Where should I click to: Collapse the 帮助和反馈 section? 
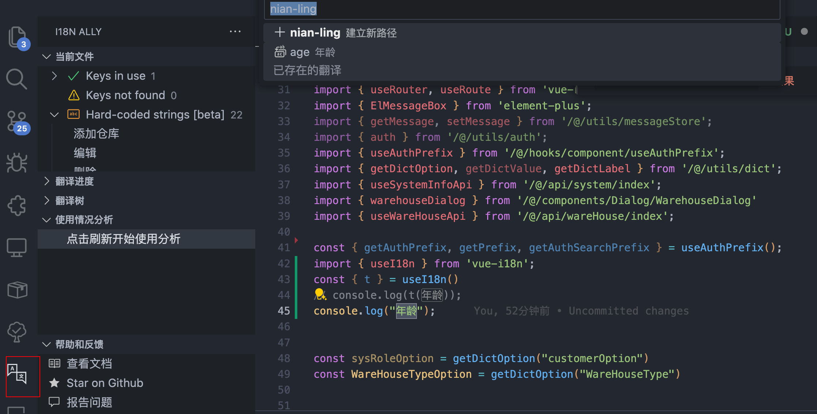tap(46, 345)
